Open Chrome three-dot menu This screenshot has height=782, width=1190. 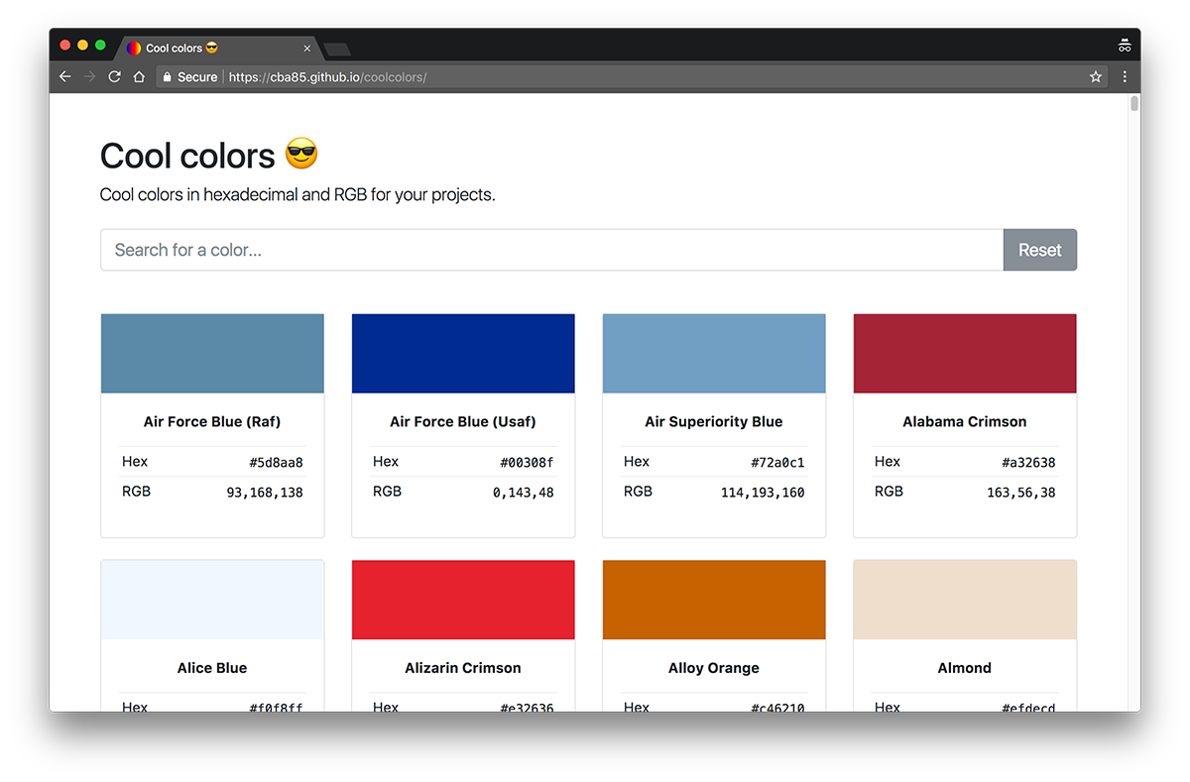click(1125, 76)
